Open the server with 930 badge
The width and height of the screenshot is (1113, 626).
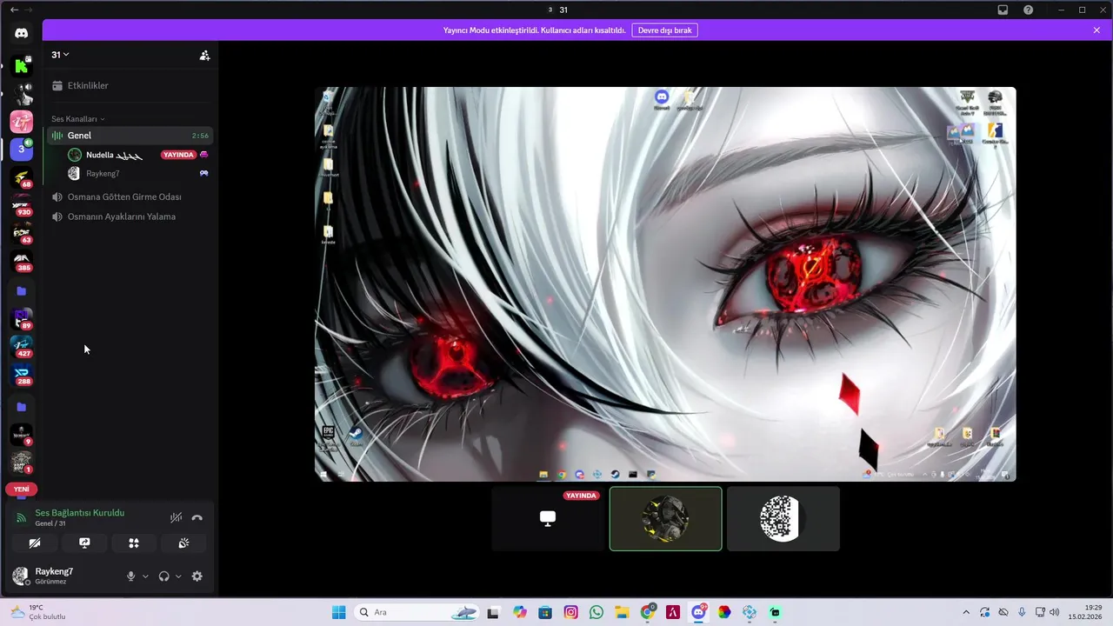(22, 207)
